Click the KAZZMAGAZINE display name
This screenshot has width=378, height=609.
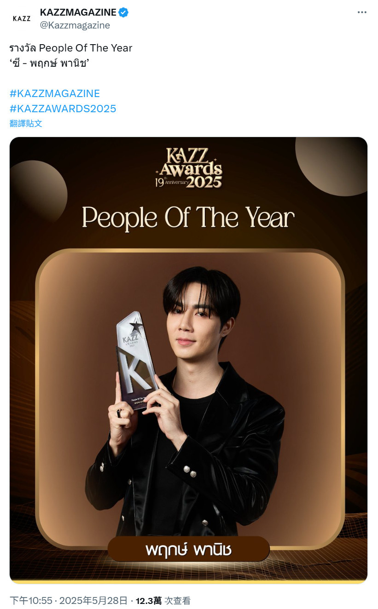(x=78, y=13)
